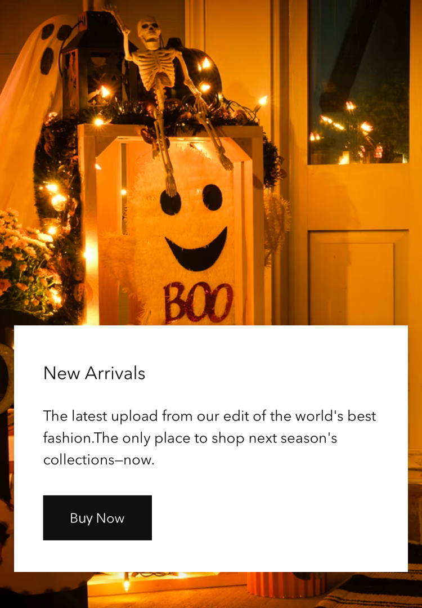Click the ghost's left black eye
The image size is (422, 608).
(x=170, y=203)
